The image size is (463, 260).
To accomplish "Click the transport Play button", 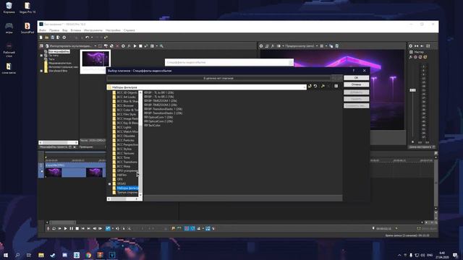I will (66, 228).
